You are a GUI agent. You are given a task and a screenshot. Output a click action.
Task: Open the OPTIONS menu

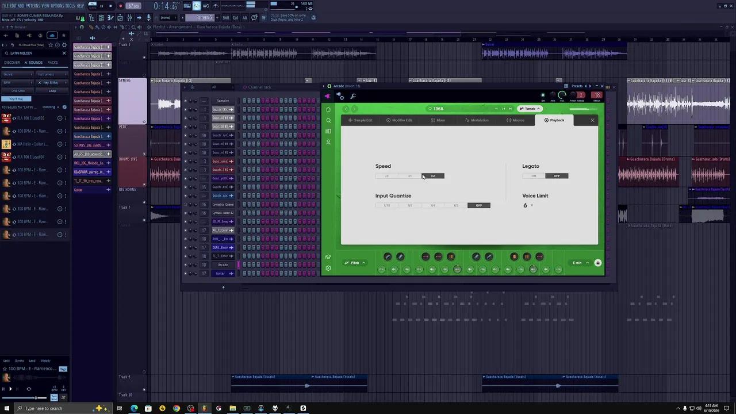(57, 6)
